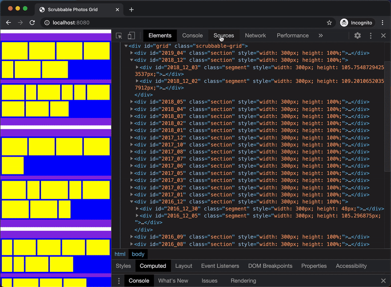Collapse the div id="grid" node

126,46
